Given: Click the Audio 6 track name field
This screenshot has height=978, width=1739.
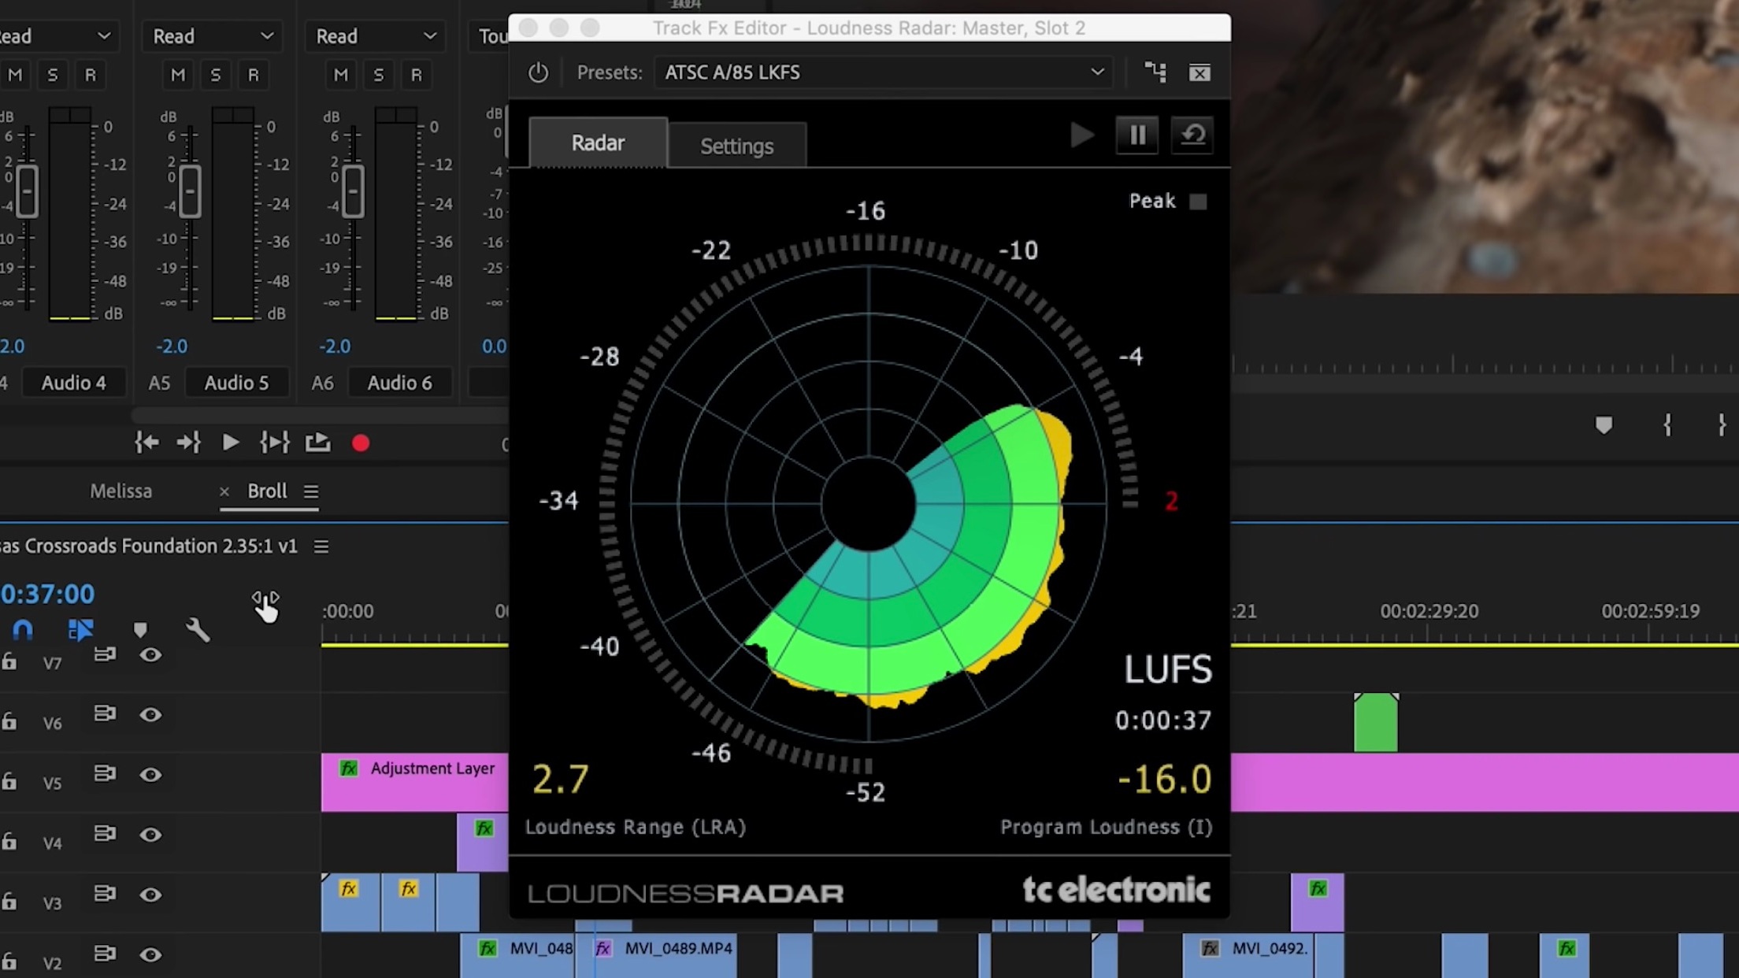Looking at the screenshot, I should (399, 383).
